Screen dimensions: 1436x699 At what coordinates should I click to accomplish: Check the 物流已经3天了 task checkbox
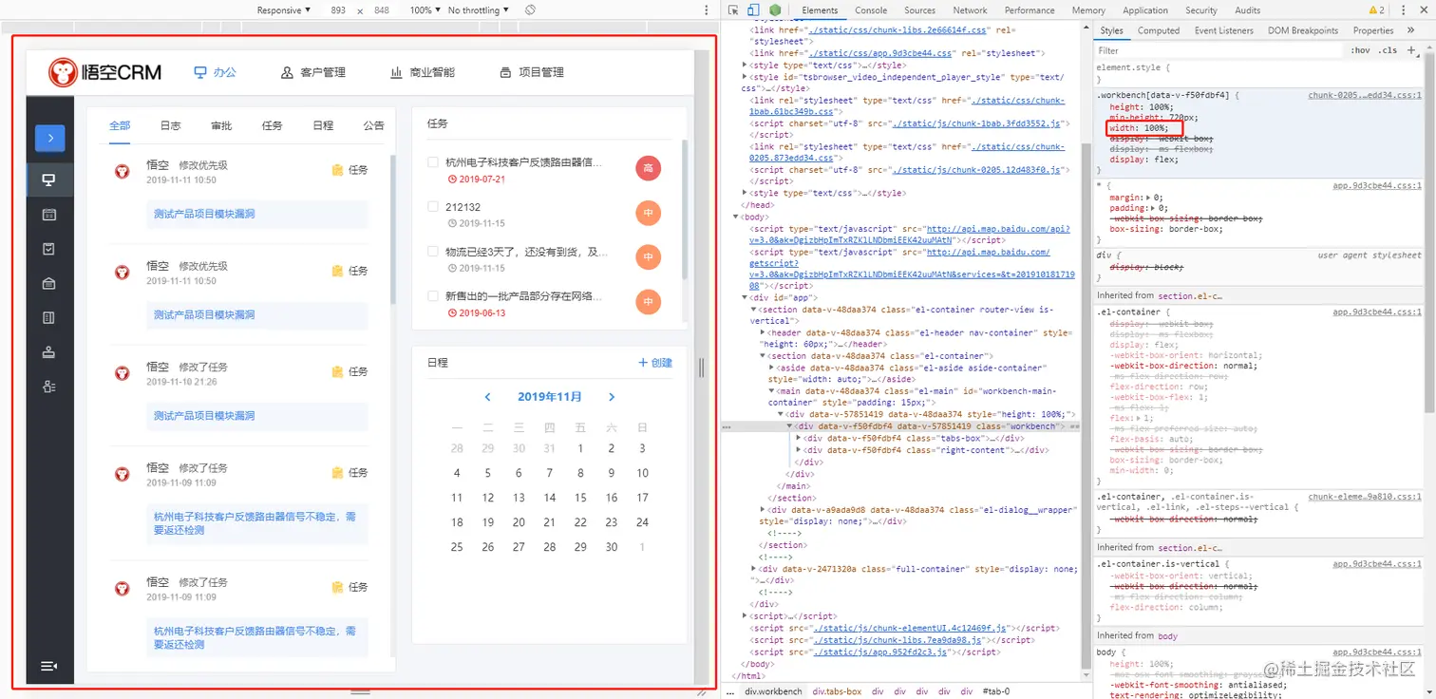coord(433,252)
